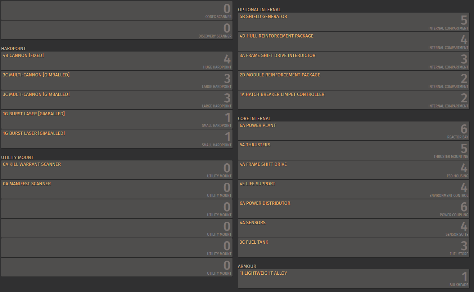Image resolution: width=474 pixels, height=292 pixels.
Task: Click the 6A Power Distributor slot
Action: [x=353, y=209]
